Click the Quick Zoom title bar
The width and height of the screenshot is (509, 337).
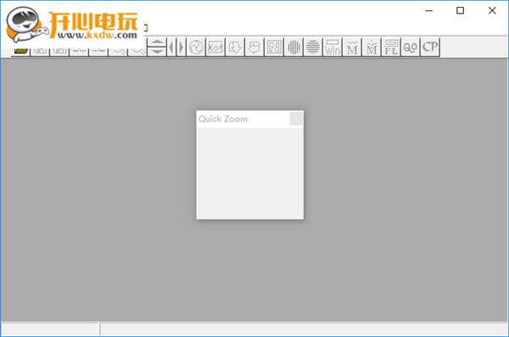click(243, 119)
